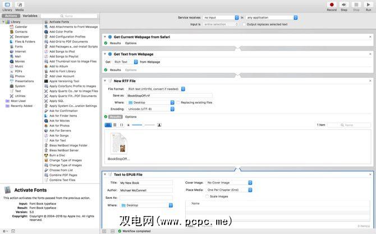Select Results tab in New RTF File
The height and width of the screenshot is (234, 376).
(116, 117)
